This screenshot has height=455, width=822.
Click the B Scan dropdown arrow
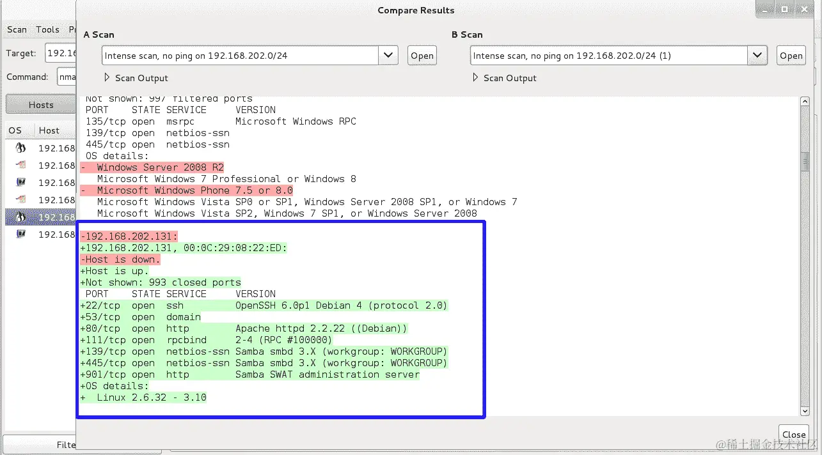757,56
